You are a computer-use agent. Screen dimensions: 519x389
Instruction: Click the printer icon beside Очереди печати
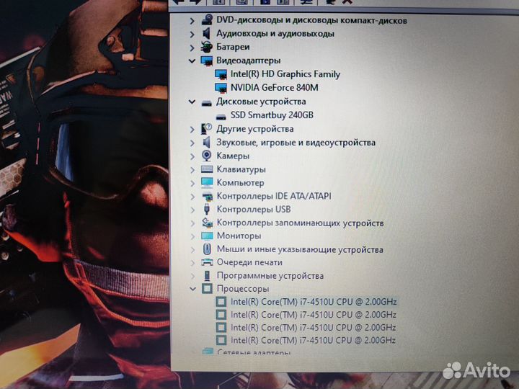click(207, 263)
